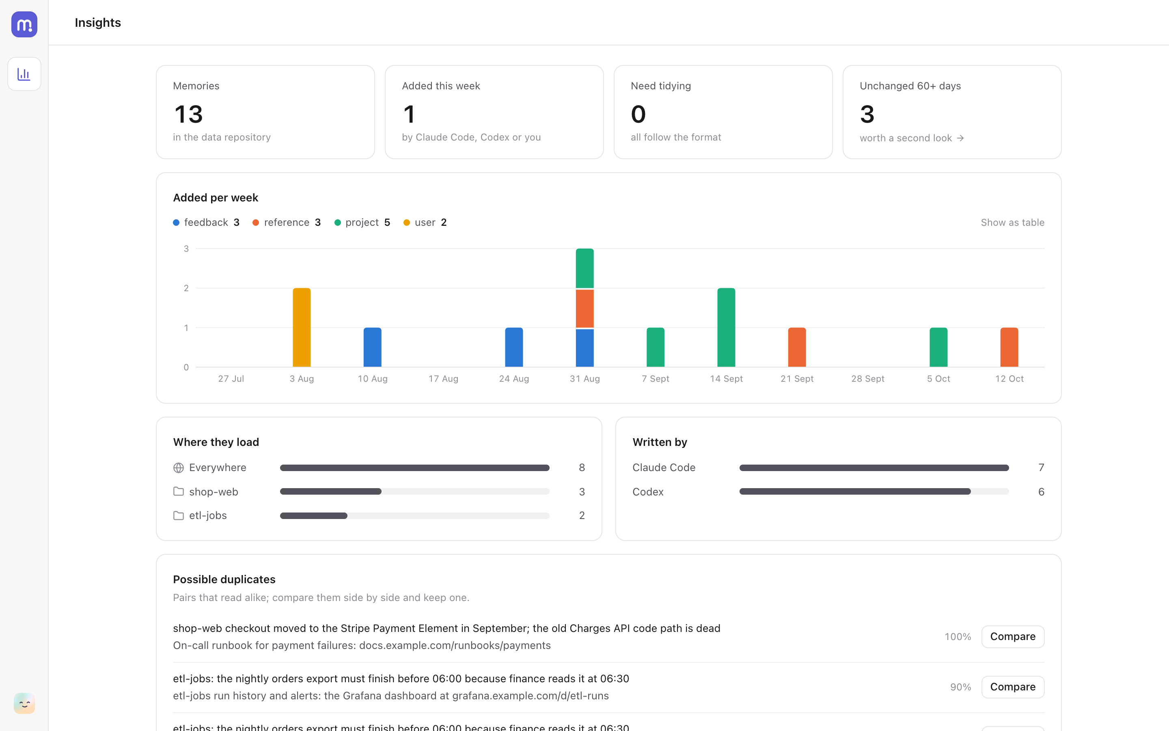Click the Added this week card

tap(494, 112)
